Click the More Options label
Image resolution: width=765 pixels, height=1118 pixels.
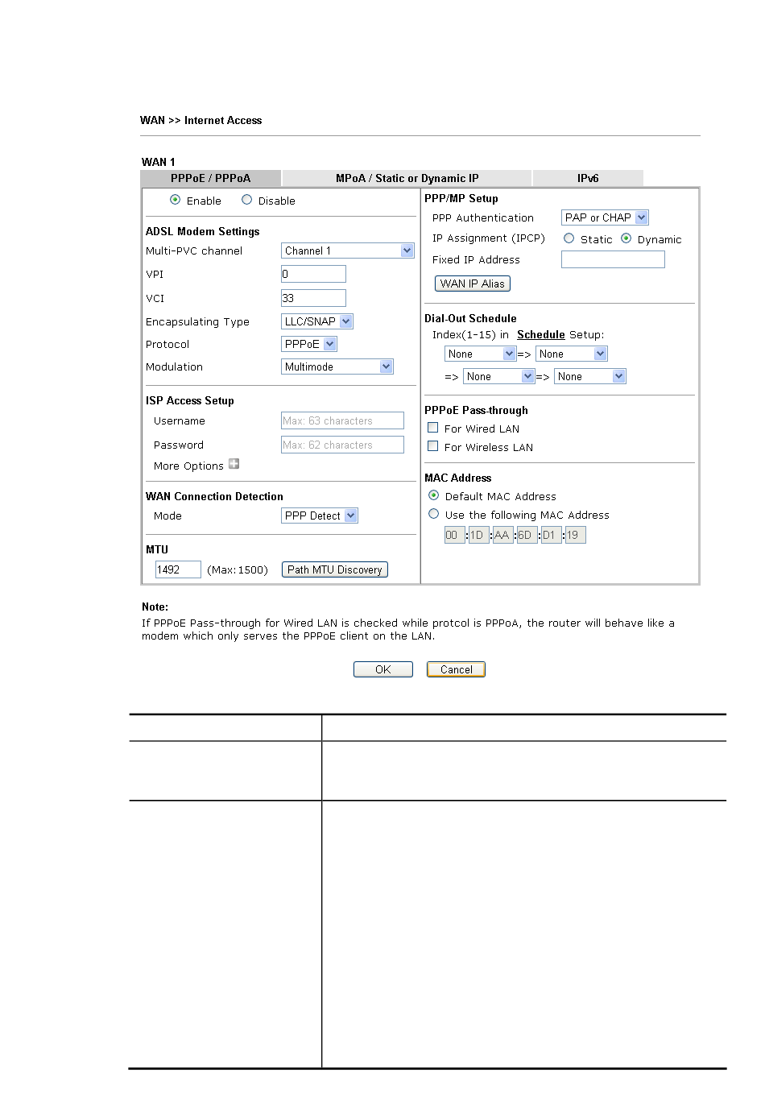click(188, 466)
